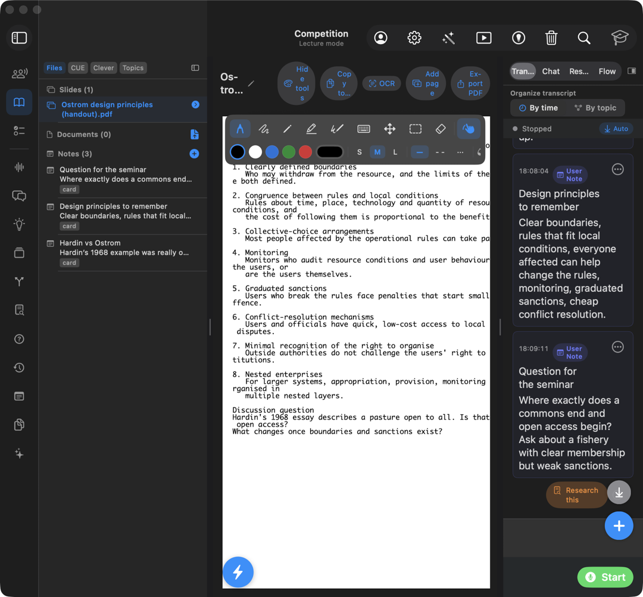Click the Hide tools button

point(296,83)
